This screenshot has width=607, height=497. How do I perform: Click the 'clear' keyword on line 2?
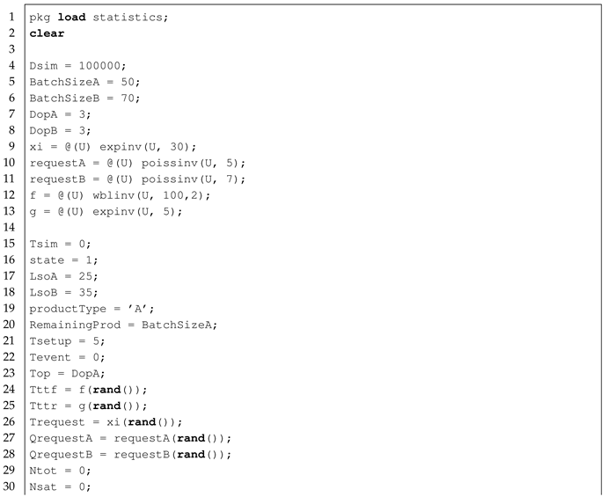(x=47, y=33)
